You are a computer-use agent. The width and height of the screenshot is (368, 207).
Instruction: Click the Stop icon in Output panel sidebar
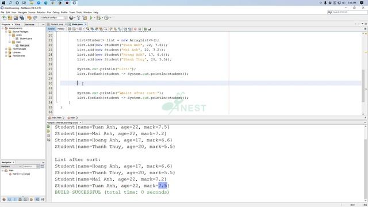coord(48,136)
